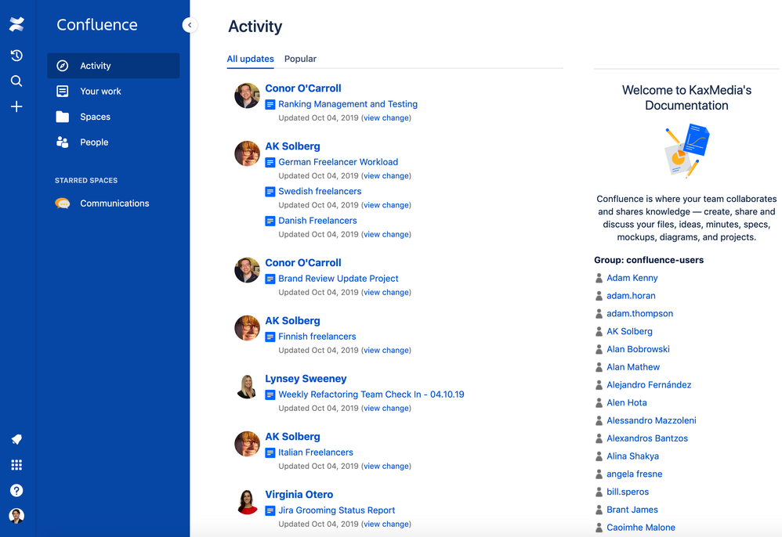Screen dimensions: 782x537
Task: Open adam.horan user link
Action: tap(631, 296)
